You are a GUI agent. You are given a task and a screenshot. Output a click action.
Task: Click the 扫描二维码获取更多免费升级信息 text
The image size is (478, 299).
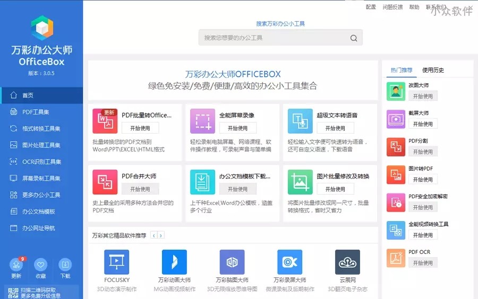click(x=40, y=293)
